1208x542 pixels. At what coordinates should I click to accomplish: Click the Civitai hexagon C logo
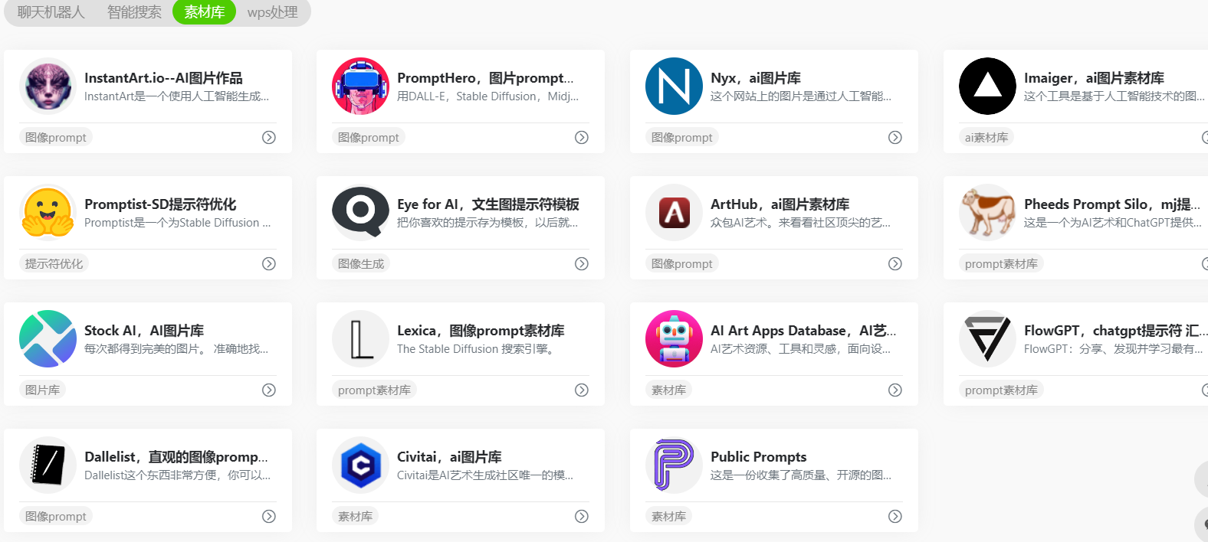[x=360, y=465]
